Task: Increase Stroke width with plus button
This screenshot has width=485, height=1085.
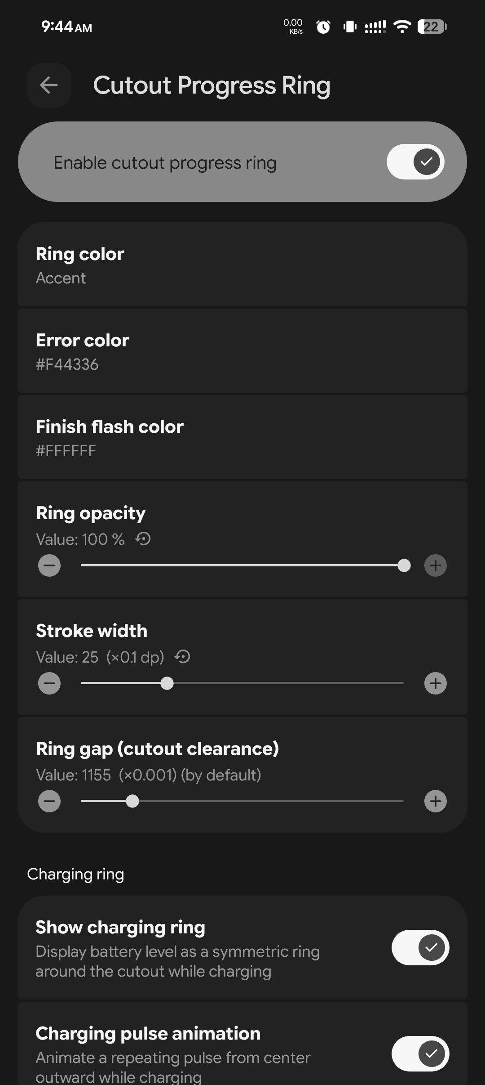Action: tap(435, 683)
